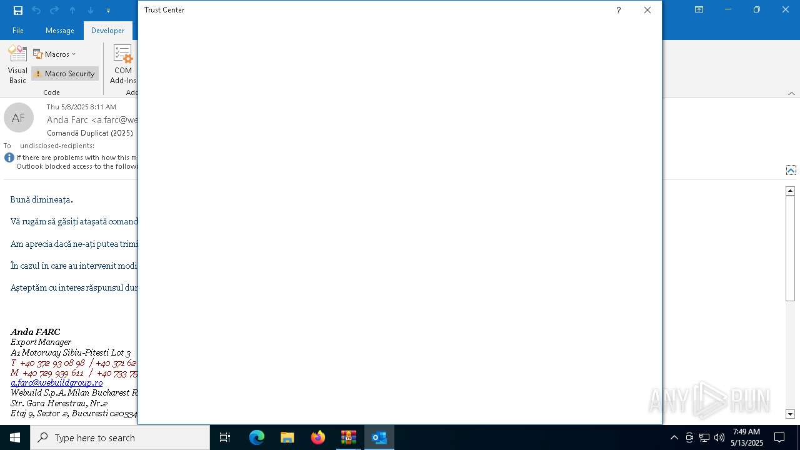
Task: Switch to Outlook in taskbar
Action: (379, 437)
